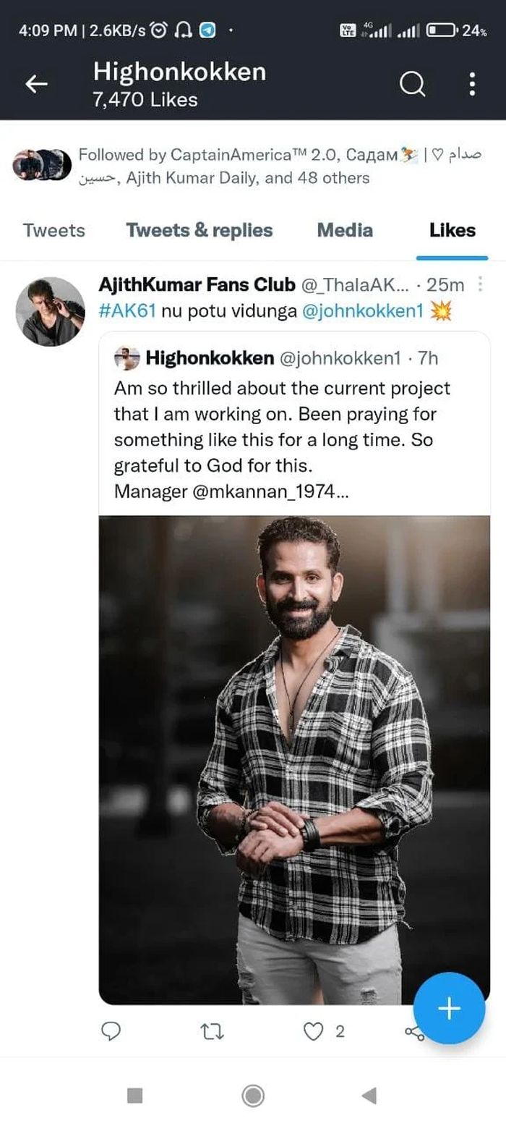The width and height of the screenshot is (506, 1126).
Task: Compose a new tweet with the plus button
Action: point(450,1008)
